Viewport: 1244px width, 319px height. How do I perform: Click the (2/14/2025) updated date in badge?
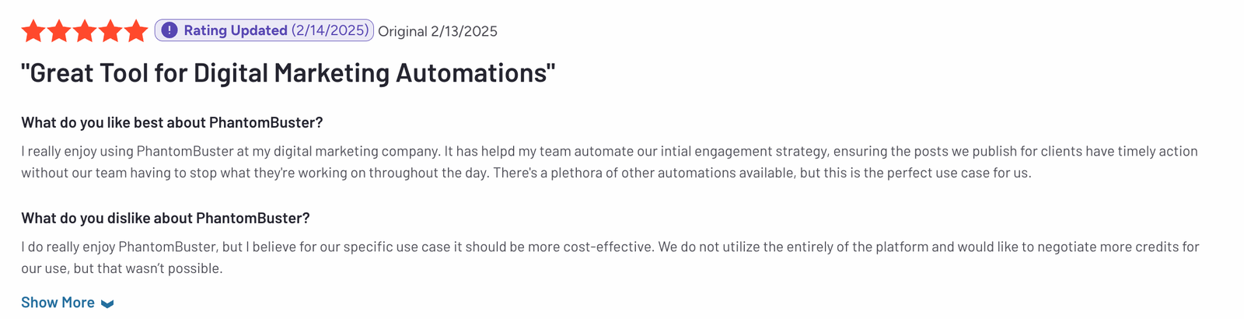[x=330, y=30]
